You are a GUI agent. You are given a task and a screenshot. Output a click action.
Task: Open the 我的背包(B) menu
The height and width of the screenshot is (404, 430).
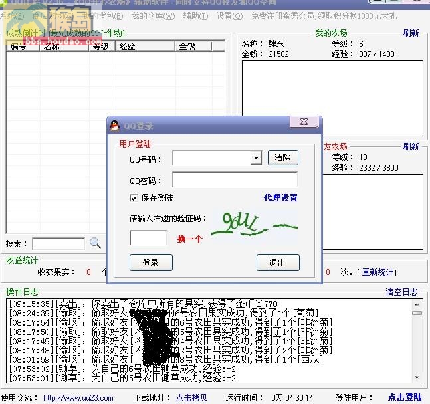coord(104,16)
